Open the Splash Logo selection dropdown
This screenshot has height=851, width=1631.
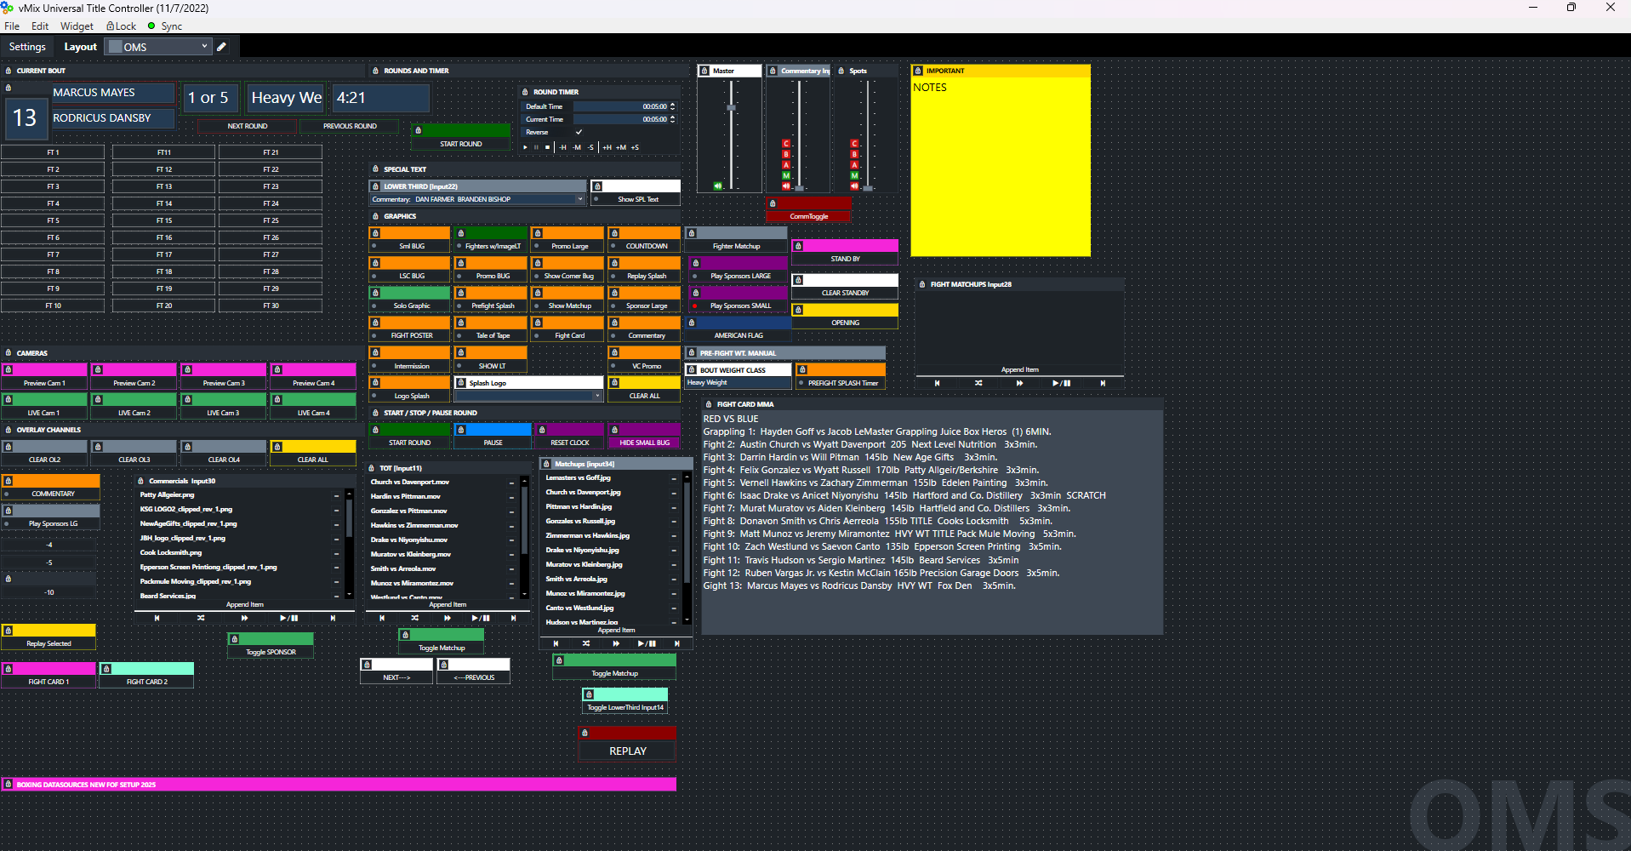pos(597,396)
